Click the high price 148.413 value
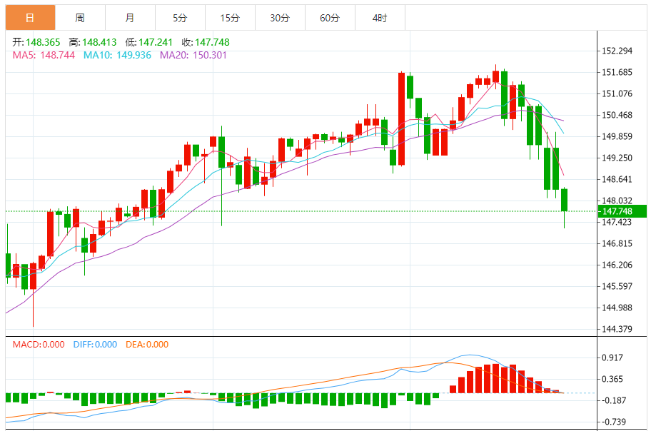 point(99,42)
